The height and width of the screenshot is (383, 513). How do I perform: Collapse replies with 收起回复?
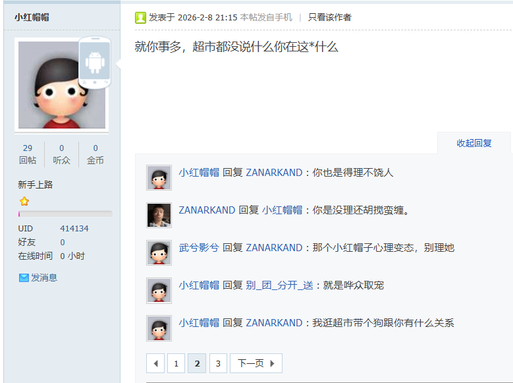pos(474,143)
